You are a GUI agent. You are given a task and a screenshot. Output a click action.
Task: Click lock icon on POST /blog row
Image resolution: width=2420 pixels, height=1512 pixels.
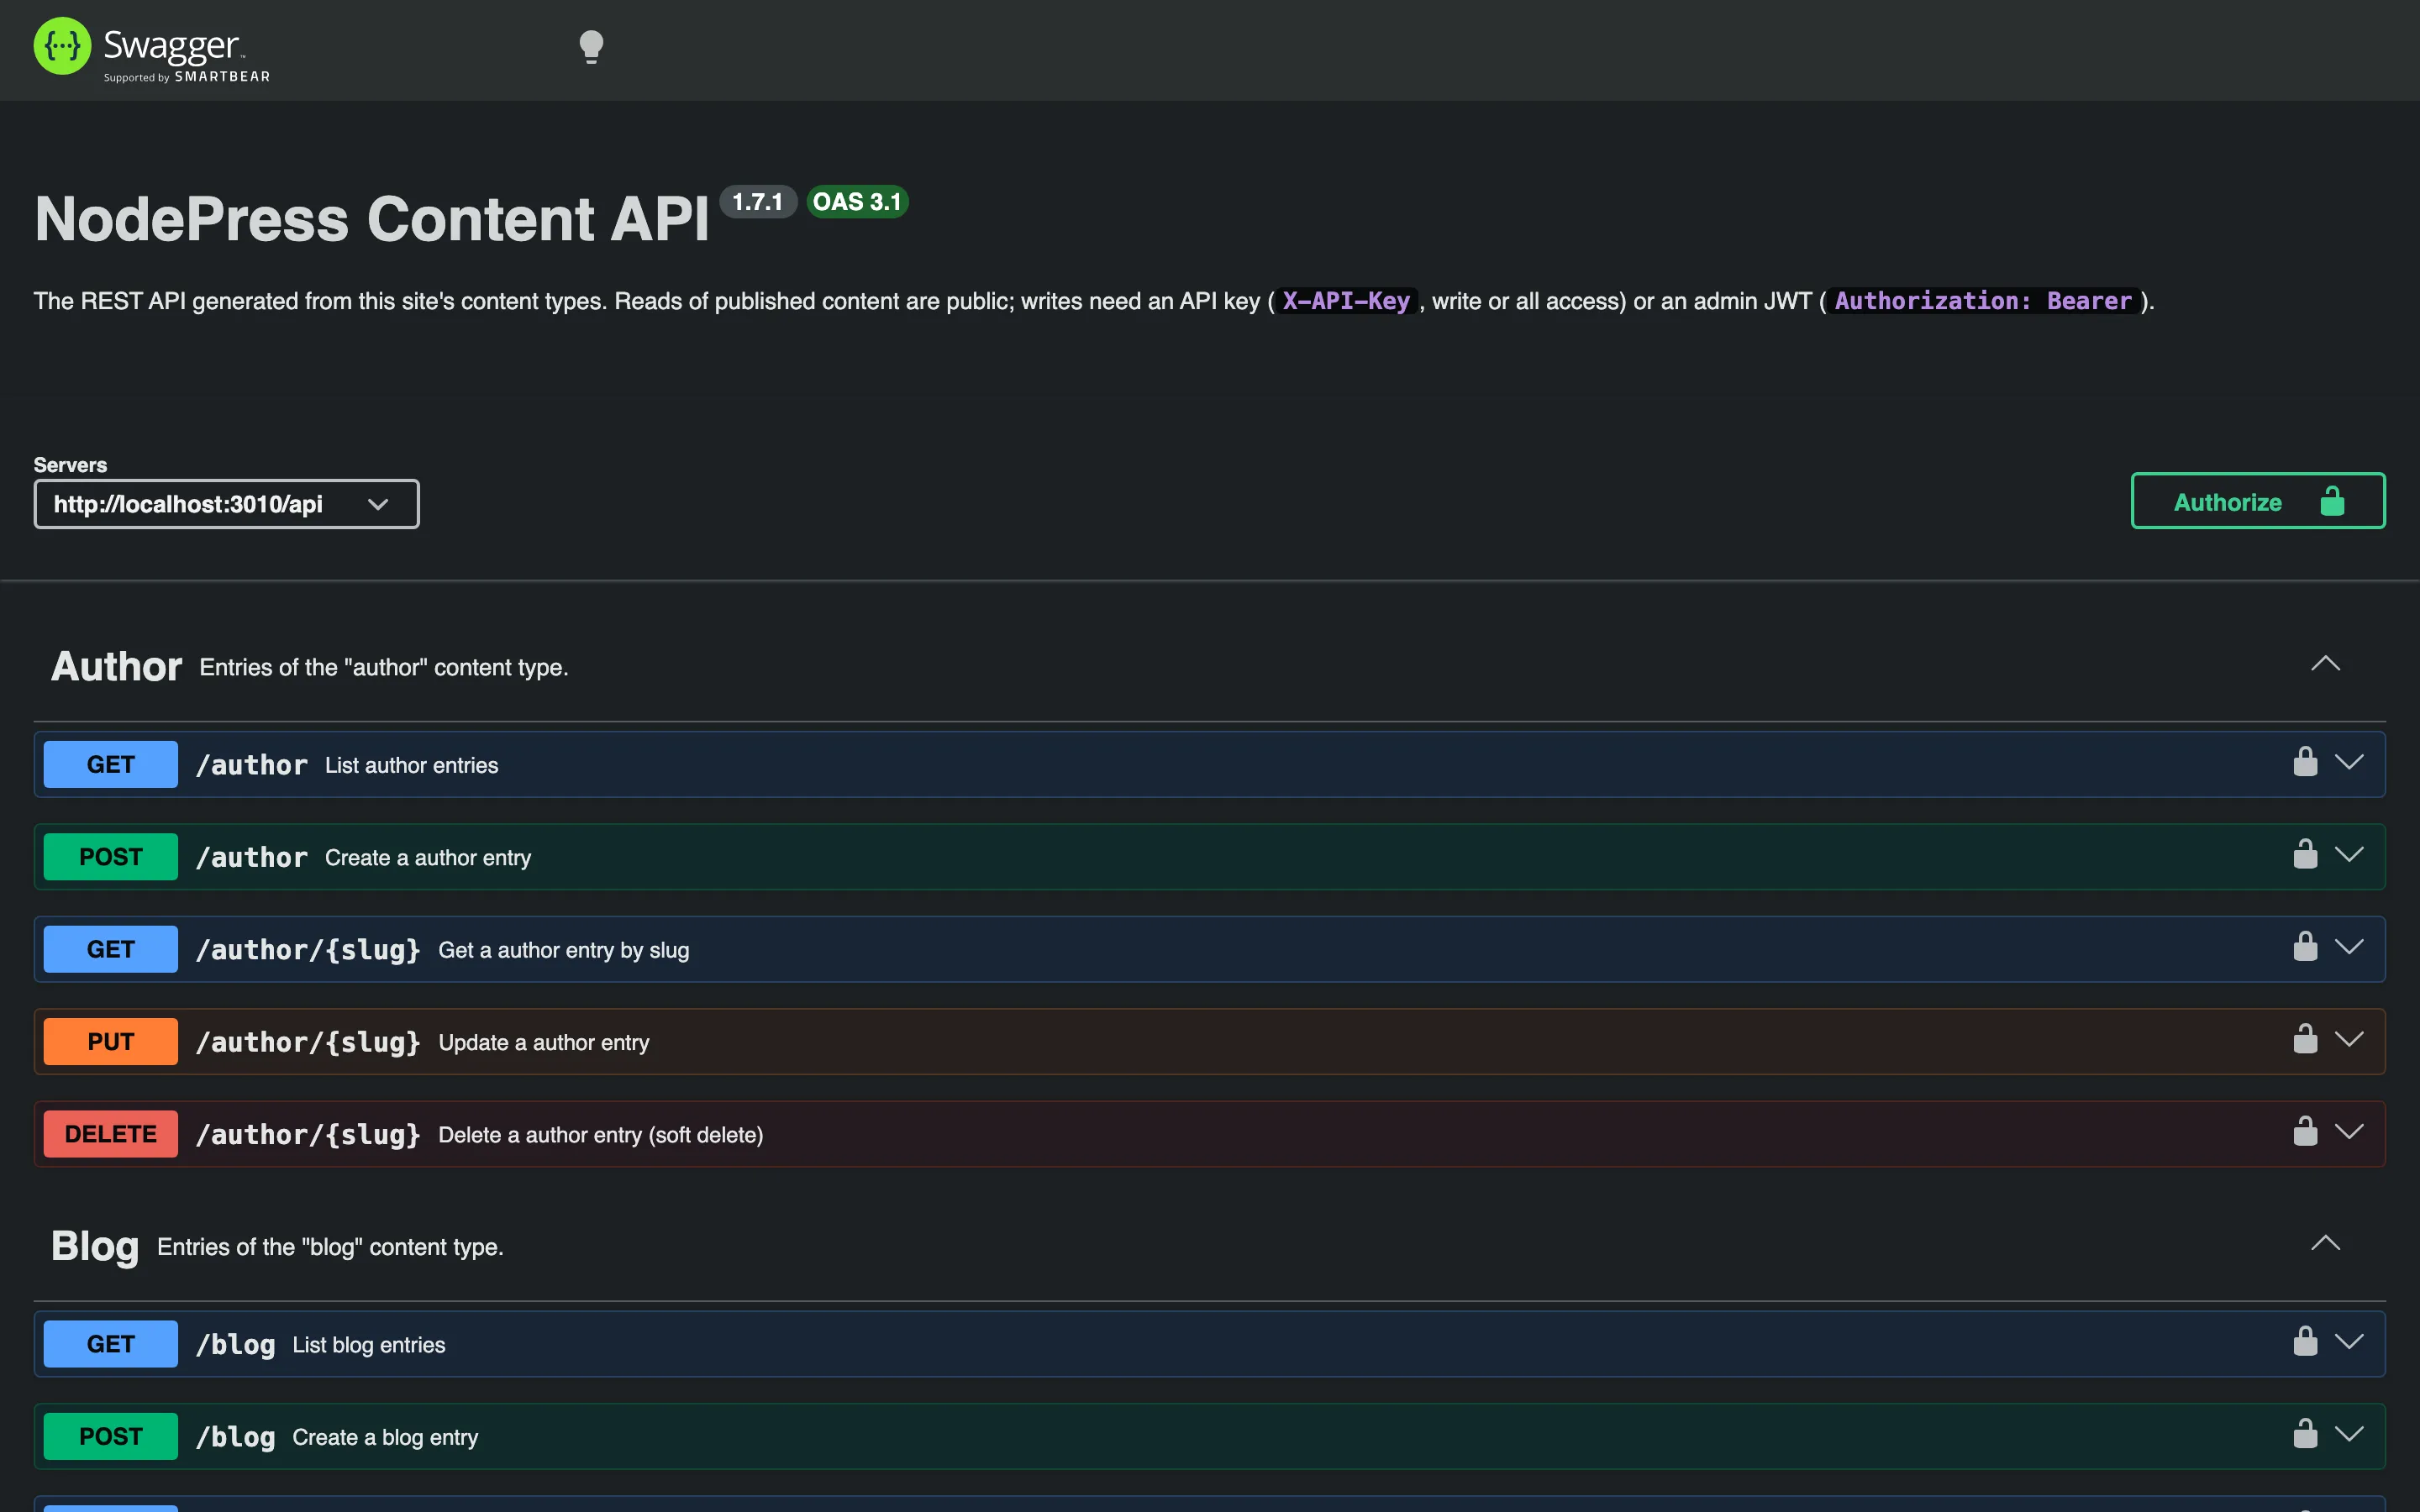tap(2305, 1434)
